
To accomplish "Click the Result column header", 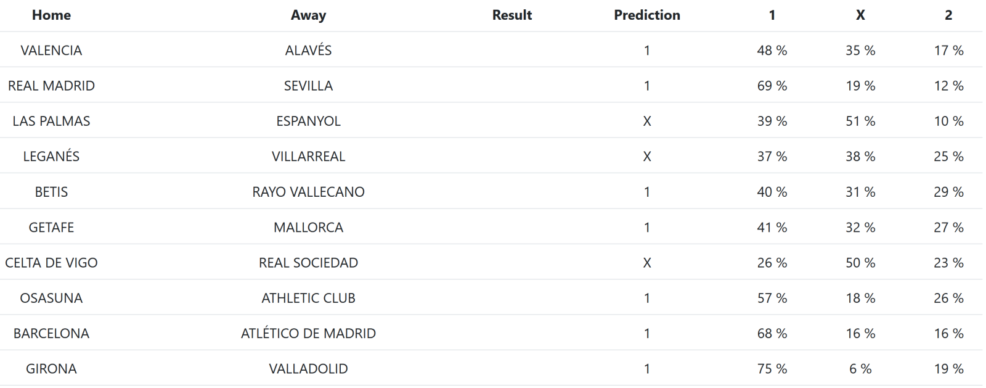I will (x=511, y=15).
